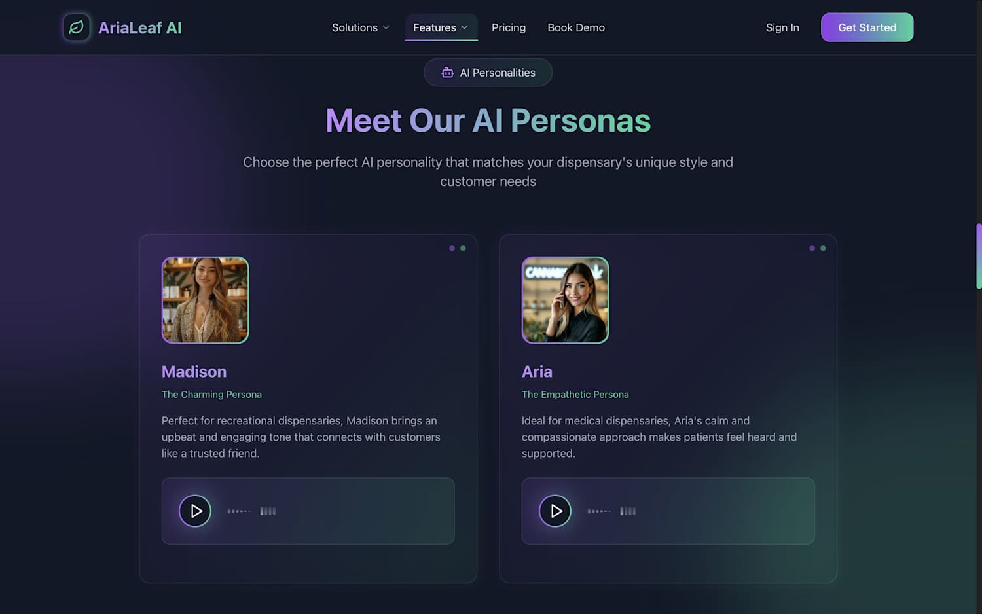Play Aria's voice sample
The height and width of the screenshot is (614, 982).
[555, 511]
